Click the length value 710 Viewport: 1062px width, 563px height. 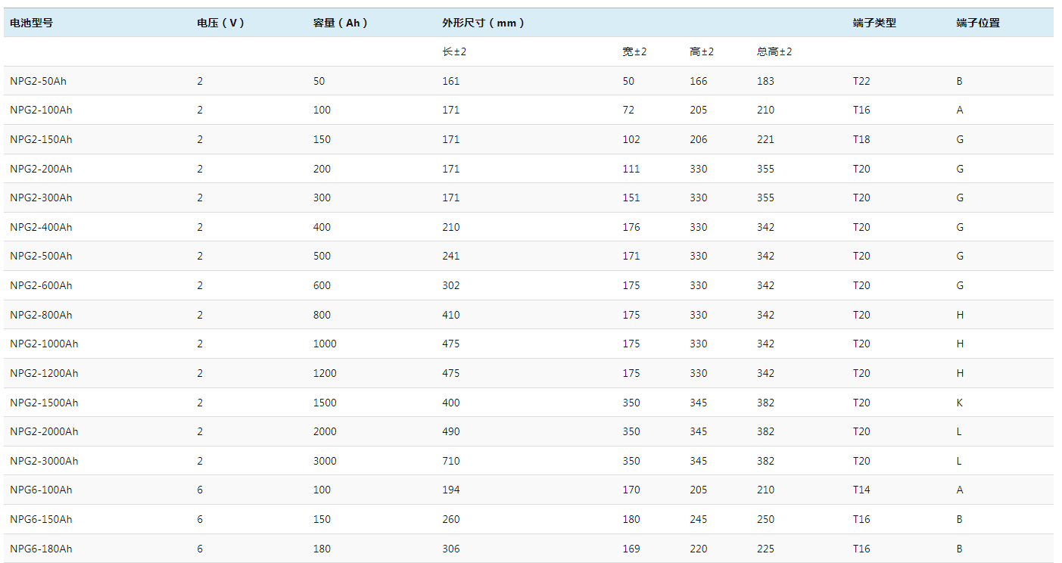(450, 461)
